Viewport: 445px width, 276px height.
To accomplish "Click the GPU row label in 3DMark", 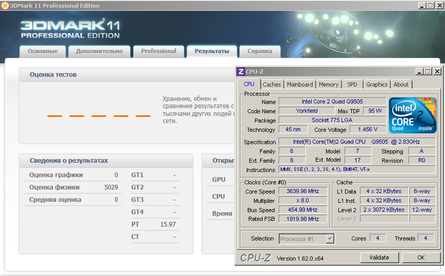I will [x=218, y=180].
